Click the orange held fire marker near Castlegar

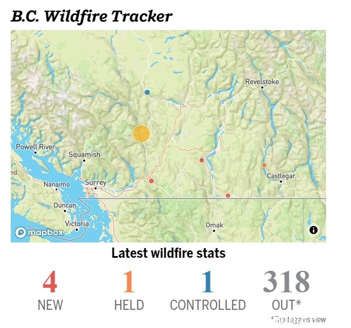tap(264, 165)
